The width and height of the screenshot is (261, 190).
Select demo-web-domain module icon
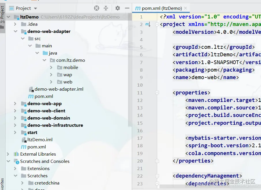24,118
